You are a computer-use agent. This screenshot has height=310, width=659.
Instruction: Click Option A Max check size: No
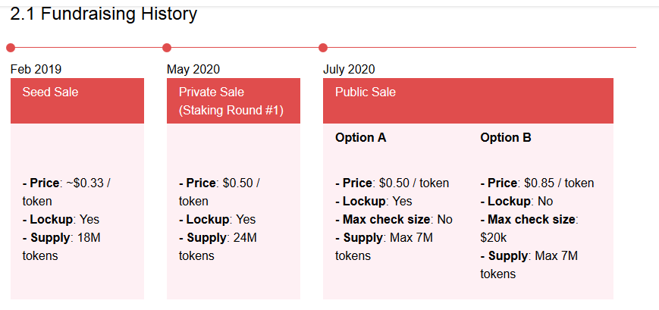click(394, 219)
